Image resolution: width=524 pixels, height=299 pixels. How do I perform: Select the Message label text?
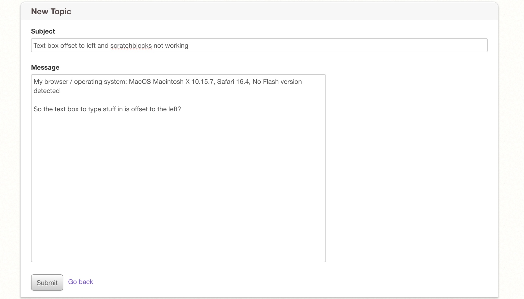pyautogui.click(x=45, y=67)
